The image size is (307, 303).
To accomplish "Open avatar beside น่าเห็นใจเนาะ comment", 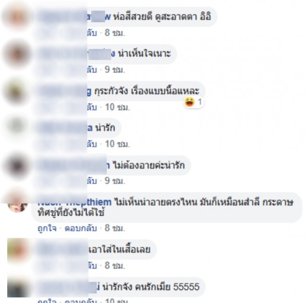I will pyautogui.click(x=17, y=54).
